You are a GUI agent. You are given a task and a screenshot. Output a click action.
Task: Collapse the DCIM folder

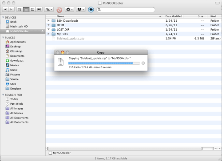click(x=48, y=25)
